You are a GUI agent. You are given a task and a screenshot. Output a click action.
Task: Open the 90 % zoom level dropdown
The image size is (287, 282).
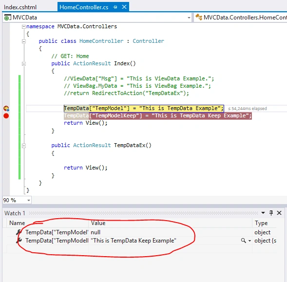coord(29,200)
